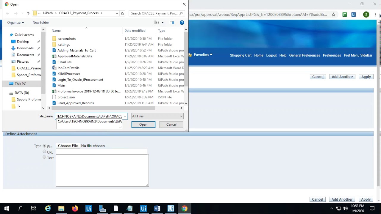Open the All Files type filter

pos(157,116)
